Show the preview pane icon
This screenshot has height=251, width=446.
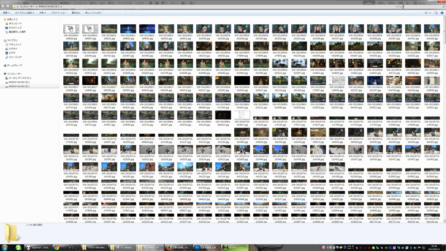(435, 13)
